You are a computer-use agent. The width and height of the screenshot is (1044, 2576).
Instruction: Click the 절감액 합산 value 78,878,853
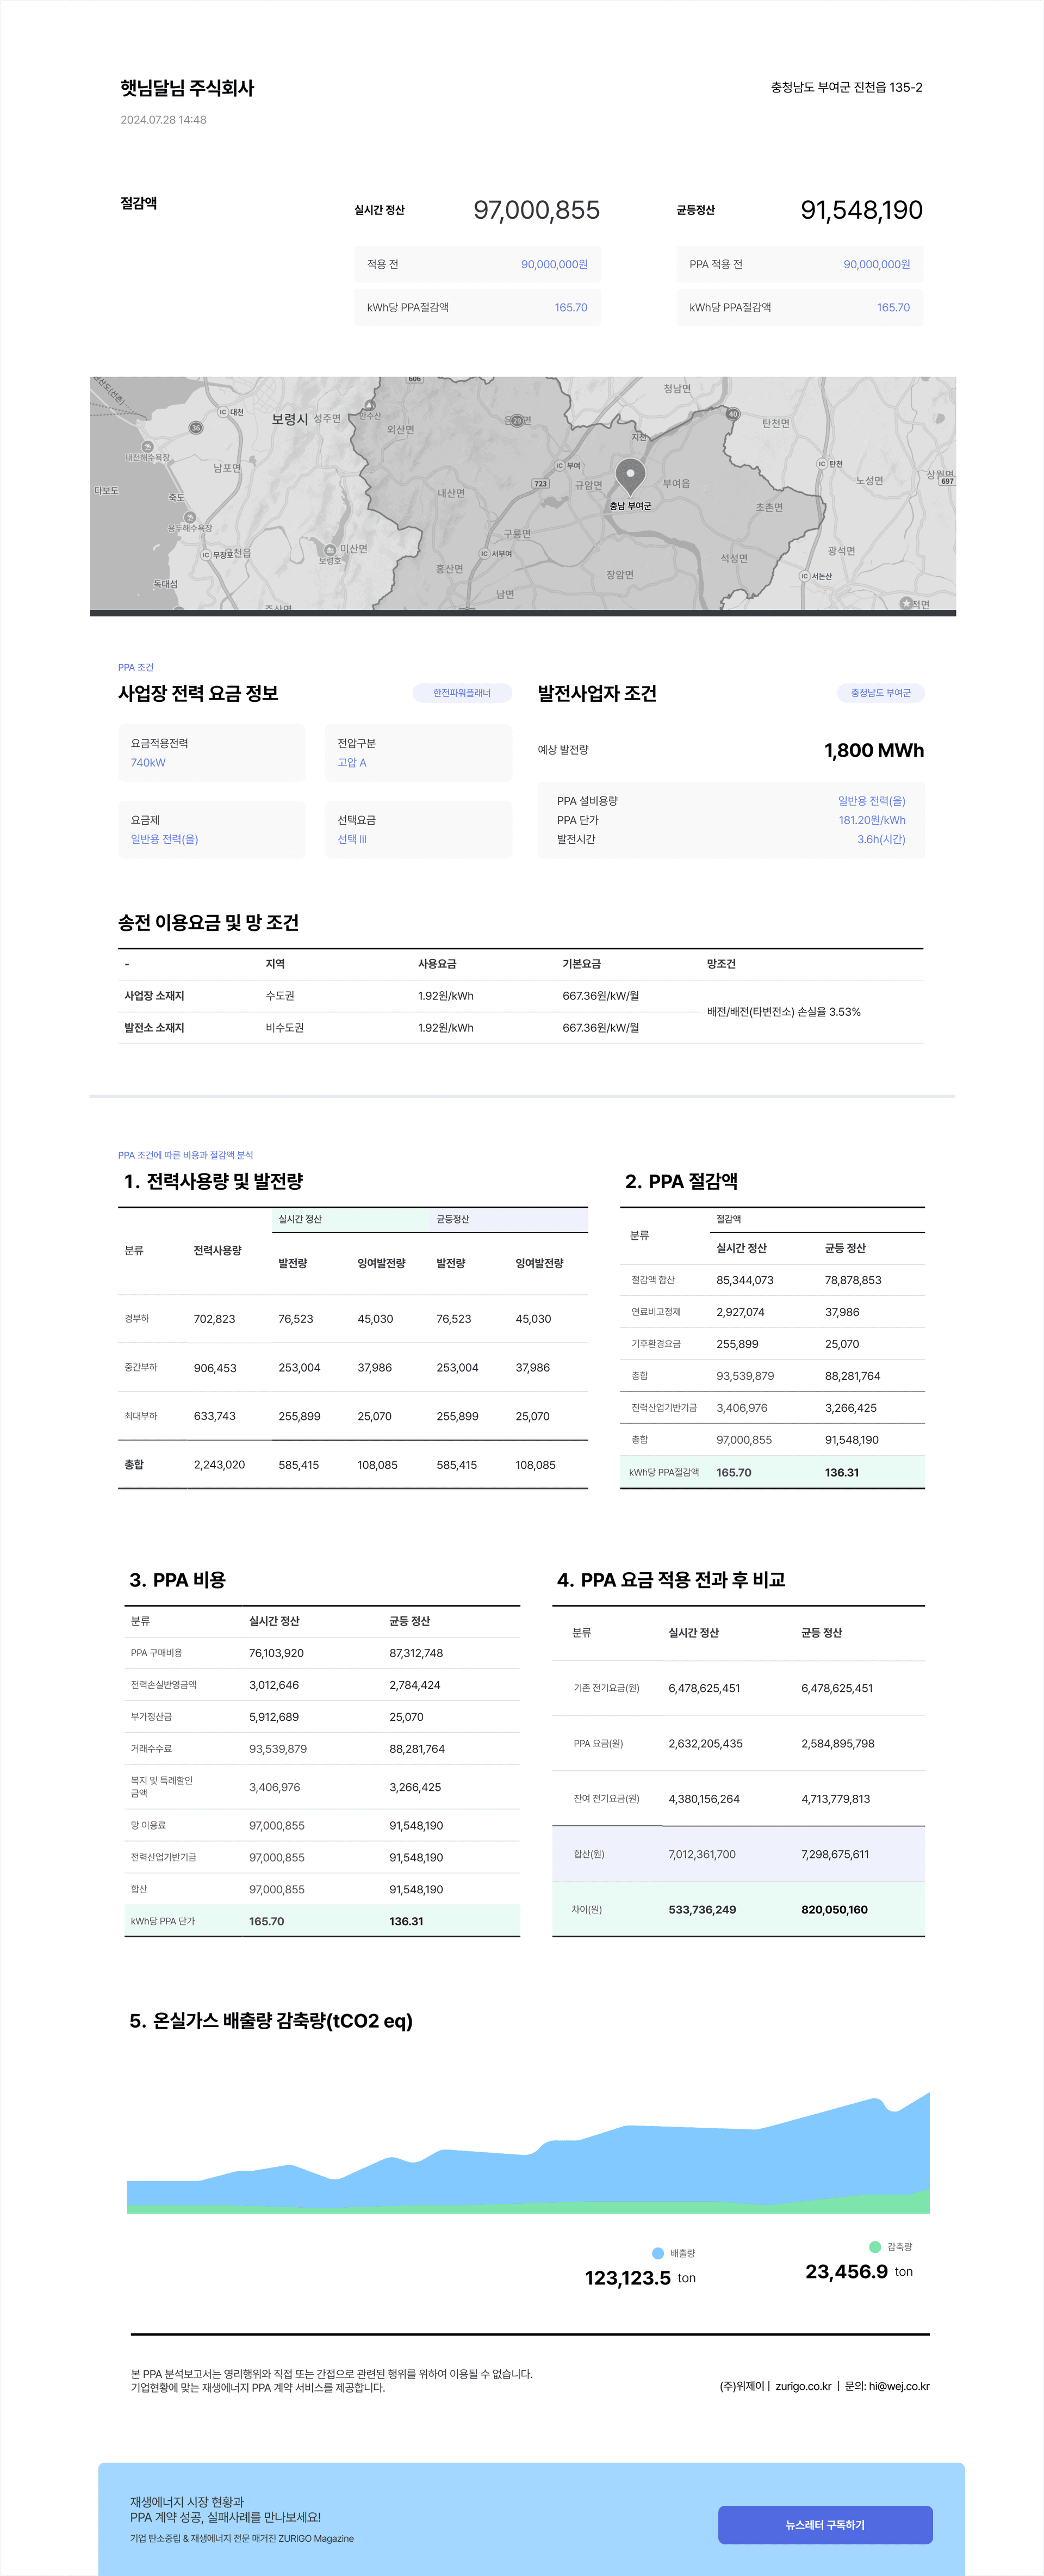tap(853, 1280)
